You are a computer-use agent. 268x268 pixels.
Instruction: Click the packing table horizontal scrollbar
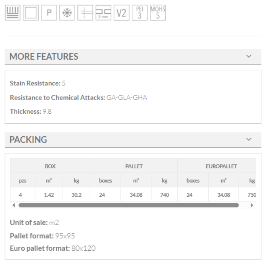click(128, 205)
